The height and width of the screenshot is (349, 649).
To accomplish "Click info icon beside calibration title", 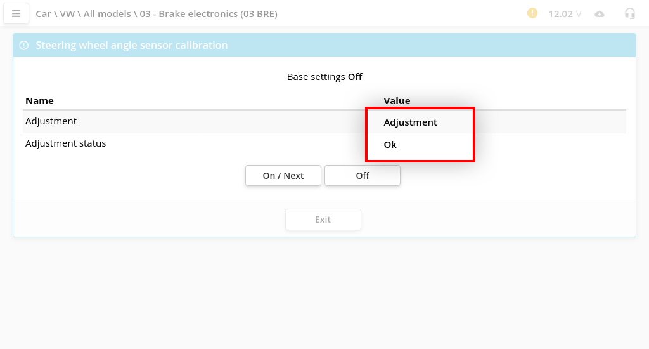I will pos(24,46).
